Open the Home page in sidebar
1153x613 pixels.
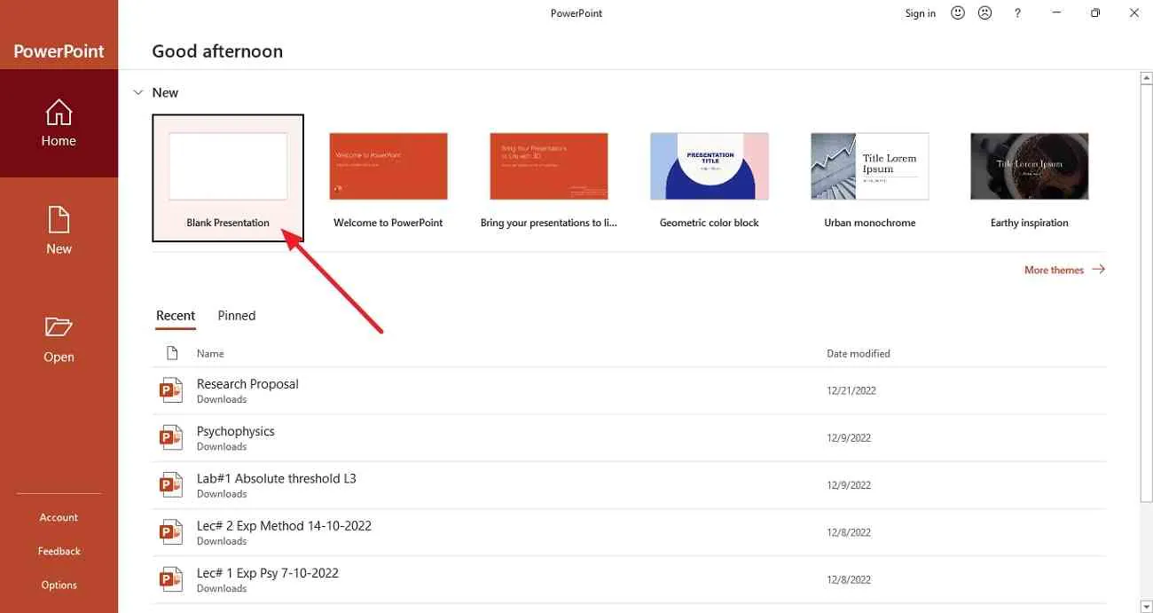(x=59, y=123)
